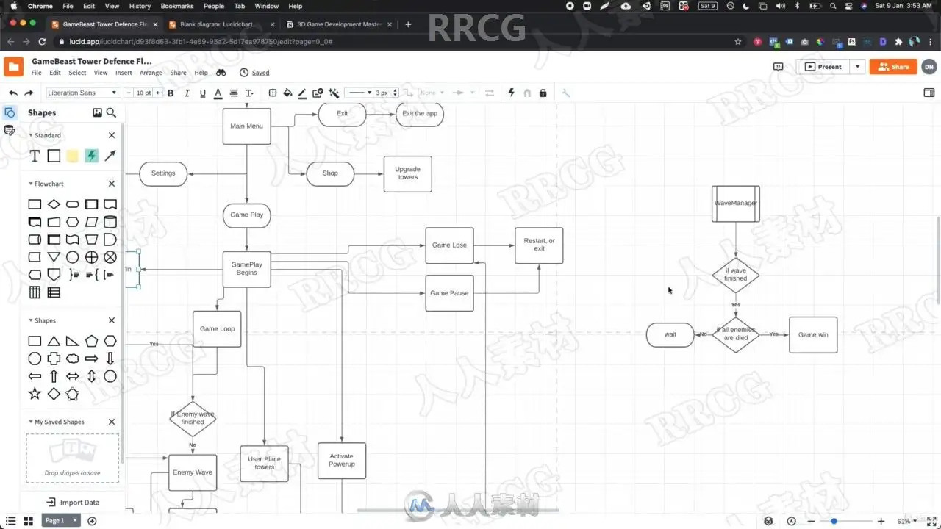This screenshot has height=529, width=941.
Task: Open the Present dropdown arrow
Action: [857, 67]
